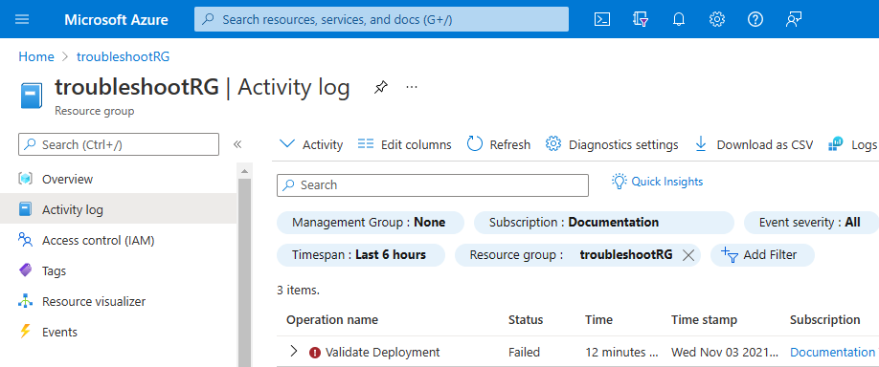Click the Logs chart icon
This screenshot has width=879, height=367.
tap(836, 144)
